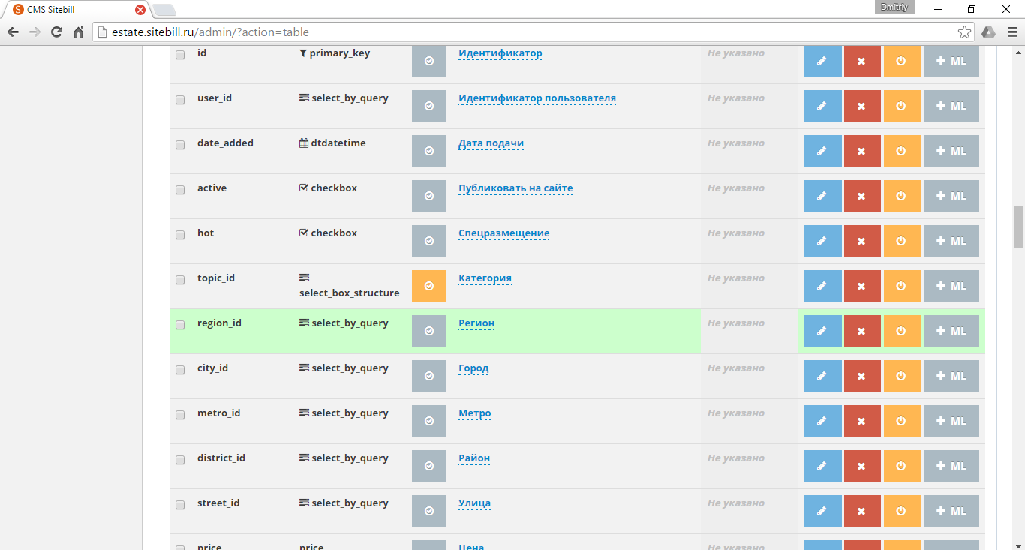Click orange power icon for topic_id row
Screen dimensions: 1025x550
(902, 287)
